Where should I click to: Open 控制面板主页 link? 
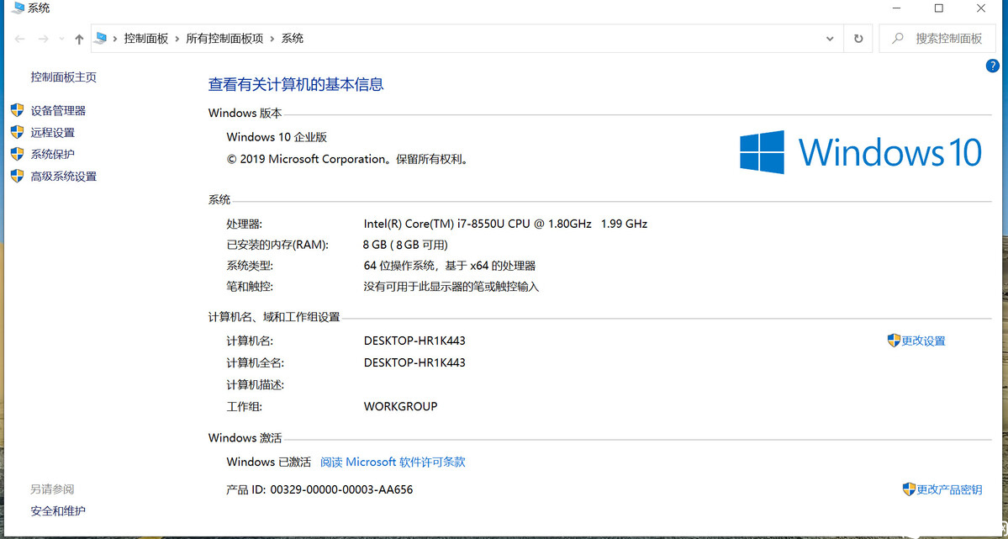pos(64,77)
